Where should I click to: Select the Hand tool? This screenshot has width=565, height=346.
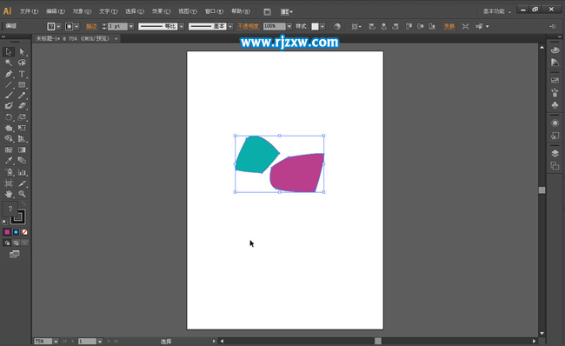click(9, 194)
